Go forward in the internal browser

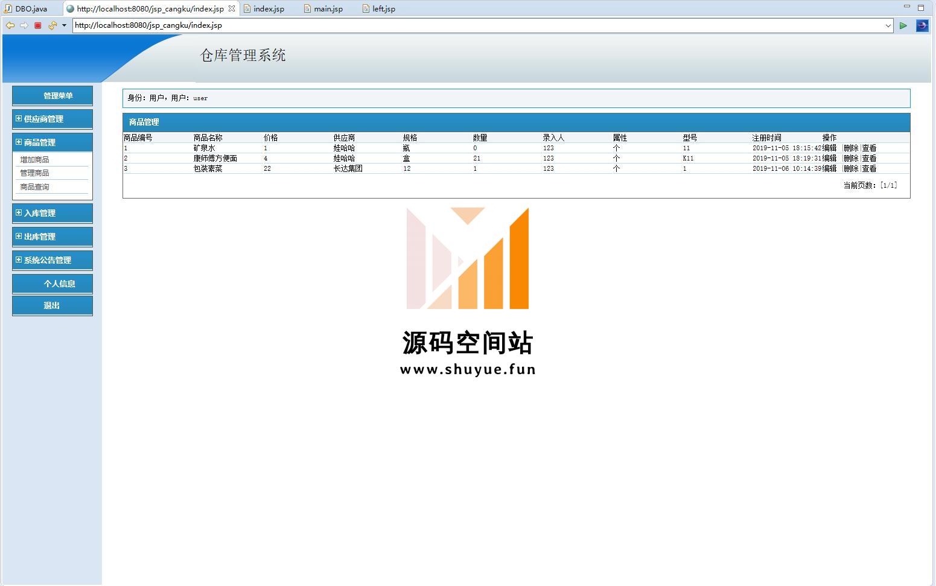(x=24, y=25)
